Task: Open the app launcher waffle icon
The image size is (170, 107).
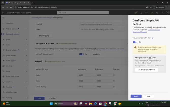Action: tap(3, 13)
